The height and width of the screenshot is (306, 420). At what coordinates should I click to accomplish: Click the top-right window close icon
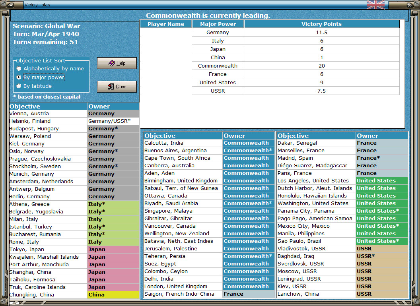click(410, 5)
